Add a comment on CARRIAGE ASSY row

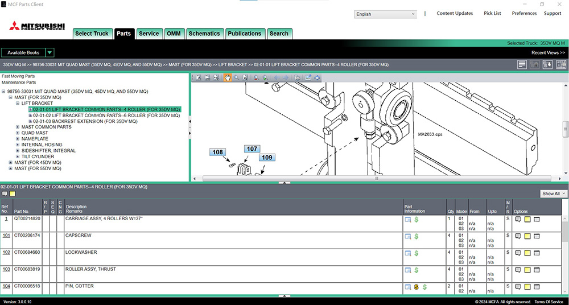[x=518, y=219]
